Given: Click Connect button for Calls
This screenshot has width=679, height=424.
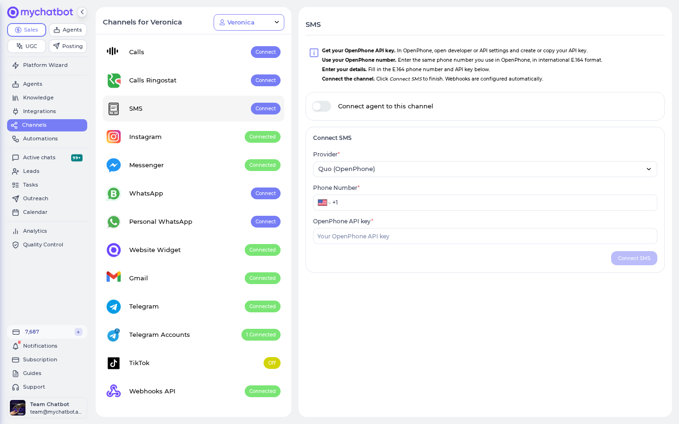Looking at the screenshot, I should pos(265,52).
